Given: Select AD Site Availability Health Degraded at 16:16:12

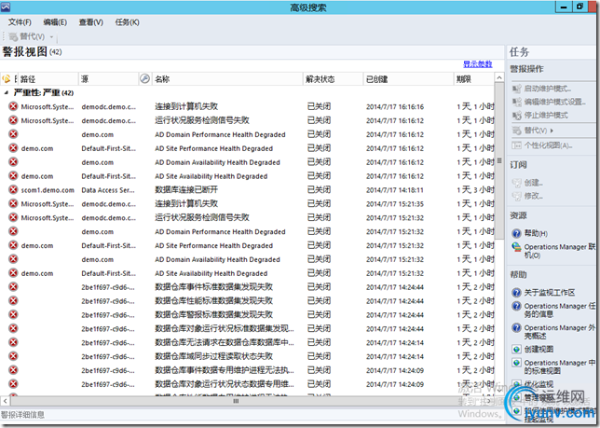Looking at the screenshot, I should tap(211, 176).
